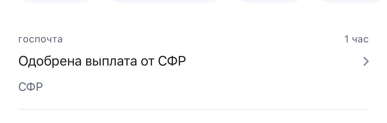Screen dimensions: 387x123
Task: Click the word "выплата" in the message title
Action: 111,61
